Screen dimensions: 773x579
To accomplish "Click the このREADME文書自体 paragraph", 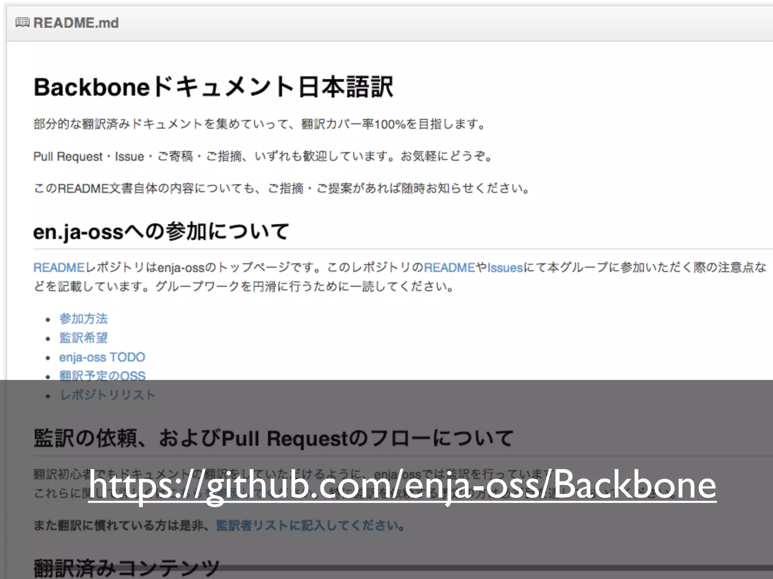I will coord(282,188).
